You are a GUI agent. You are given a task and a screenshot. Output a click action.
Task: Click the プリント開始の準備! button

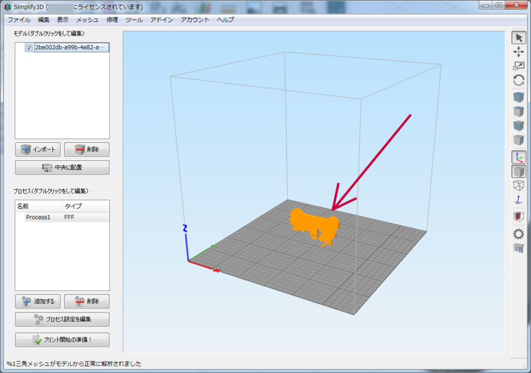[62, 339]
